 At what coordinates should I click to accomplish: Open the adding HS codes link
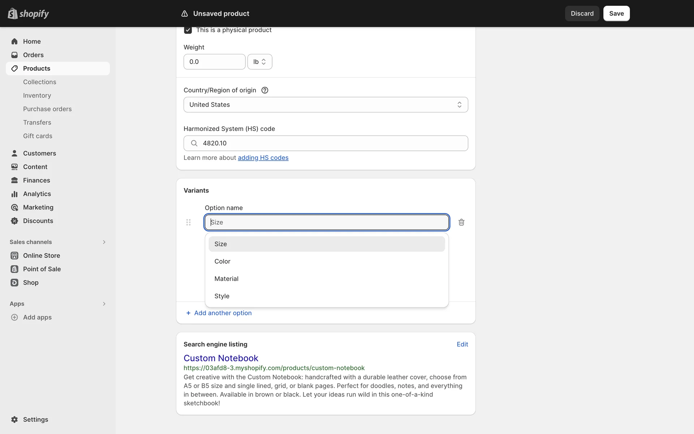263,158
